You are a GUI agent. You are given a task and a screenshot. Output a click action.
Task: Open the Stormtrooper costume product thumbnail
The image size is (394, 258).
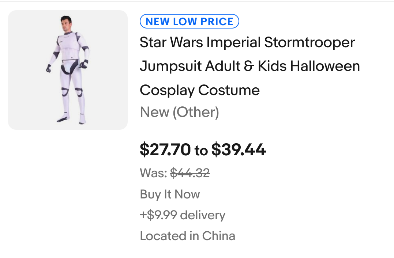[x=68, y=70]
